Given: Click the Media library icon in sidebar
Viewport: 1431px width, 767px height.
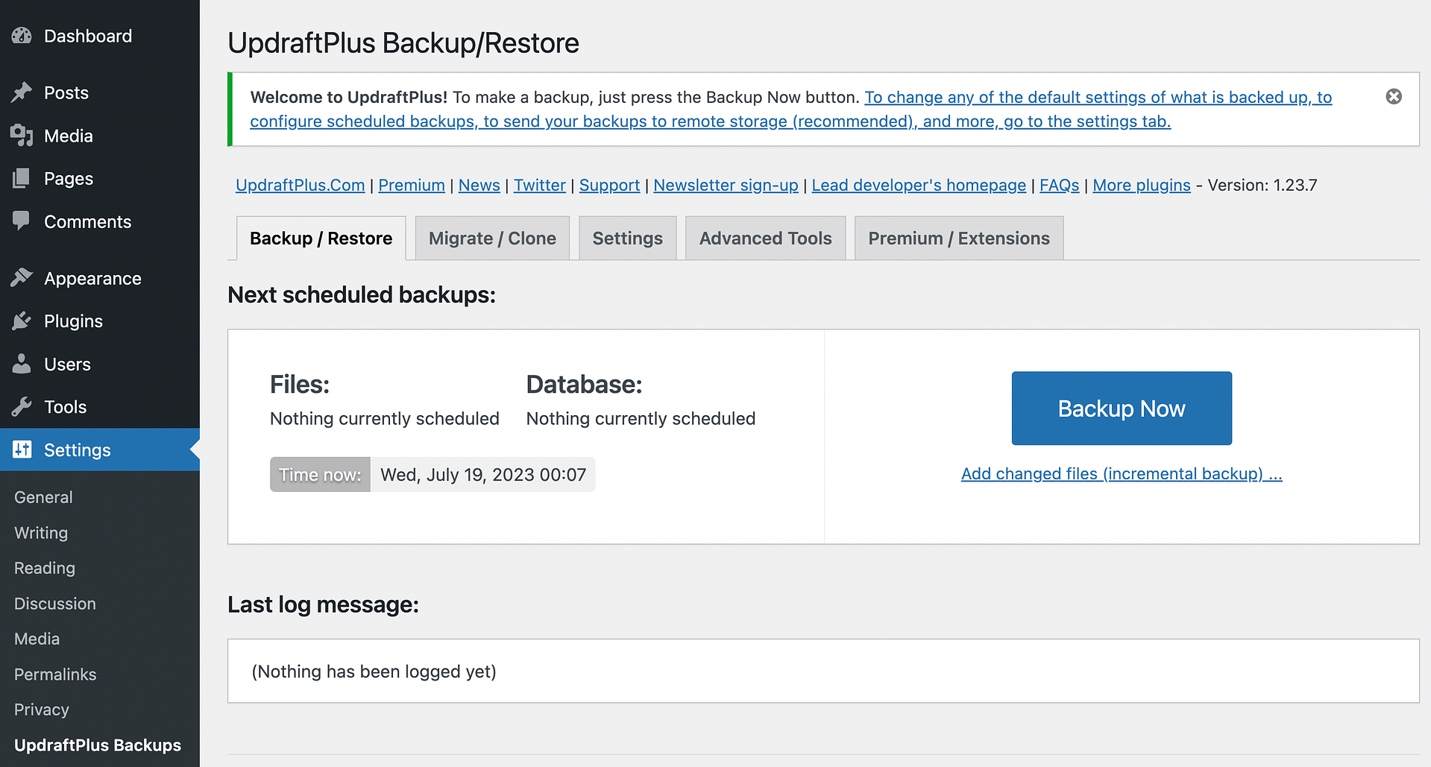Looking at the screenshot, I should [x=22, y=136].
